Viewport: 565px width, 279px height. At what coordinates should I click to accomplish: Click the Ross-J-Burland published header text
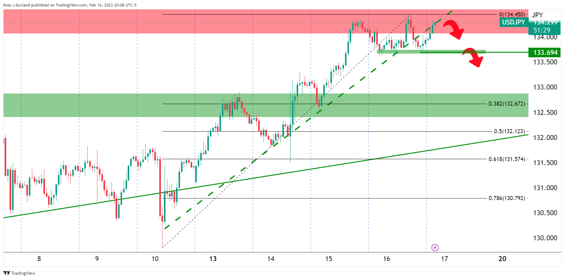click(70, 5)
